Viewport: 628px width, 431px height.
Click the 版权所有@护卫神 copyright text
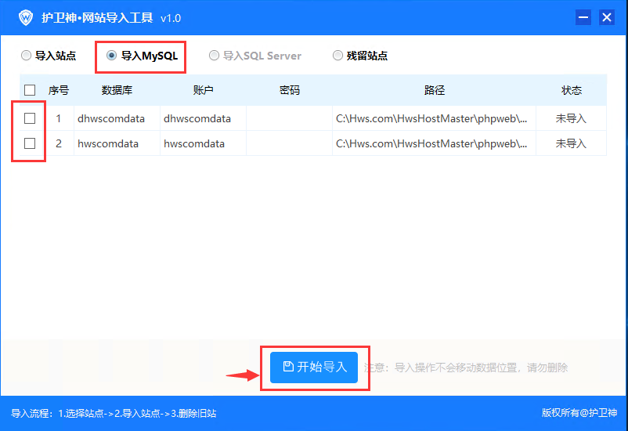579,413
